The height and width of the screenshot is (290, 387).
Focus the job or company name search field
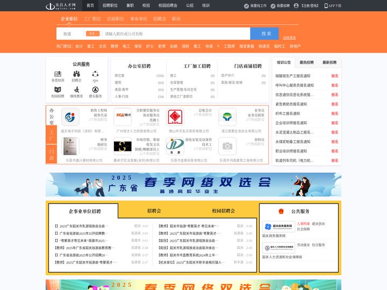click(x=176, y=34)
